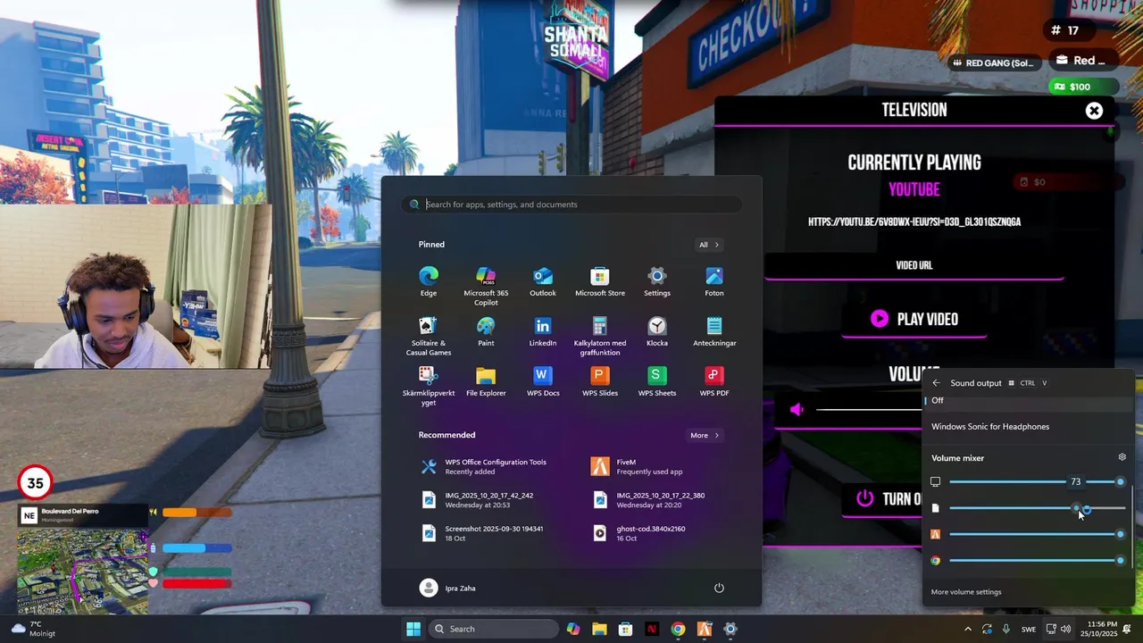The image size is (1143, 643).
Task: Click the Video URL input field
Action: [914, 265]
